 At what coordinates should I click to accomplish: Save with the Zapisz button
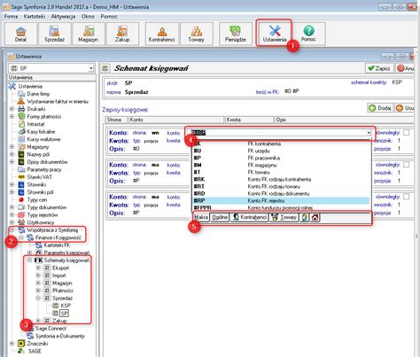coord(379,68)
